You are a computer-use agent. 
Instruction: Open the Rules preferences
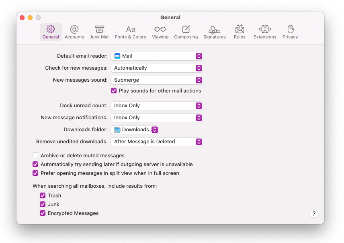point(240,32)
